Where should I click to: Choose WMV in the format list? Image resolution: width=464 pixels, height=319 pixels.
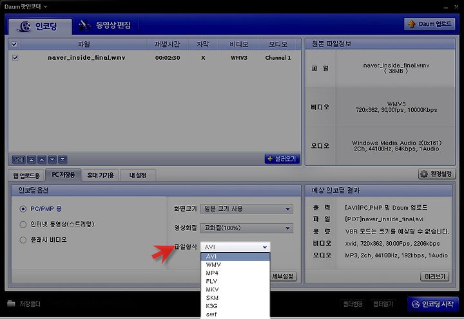tap(235, 264)
